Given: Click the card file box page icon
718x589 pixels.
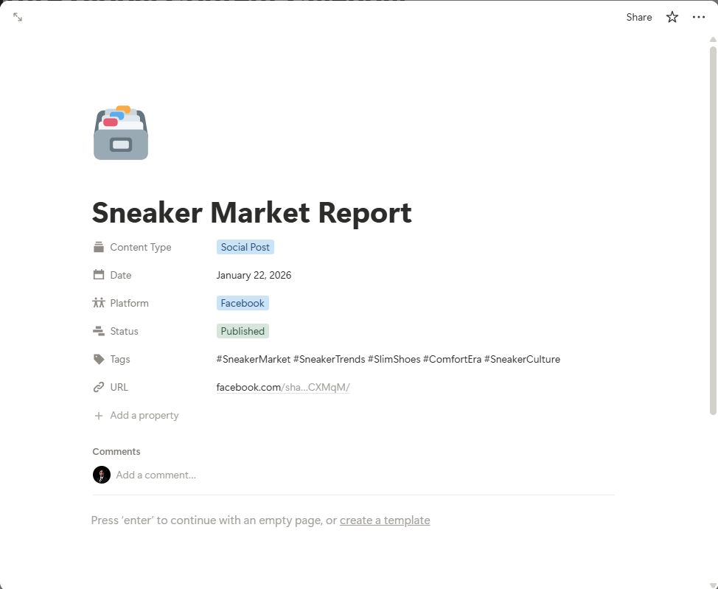Looking at the screenshot, I should [121, 133].
